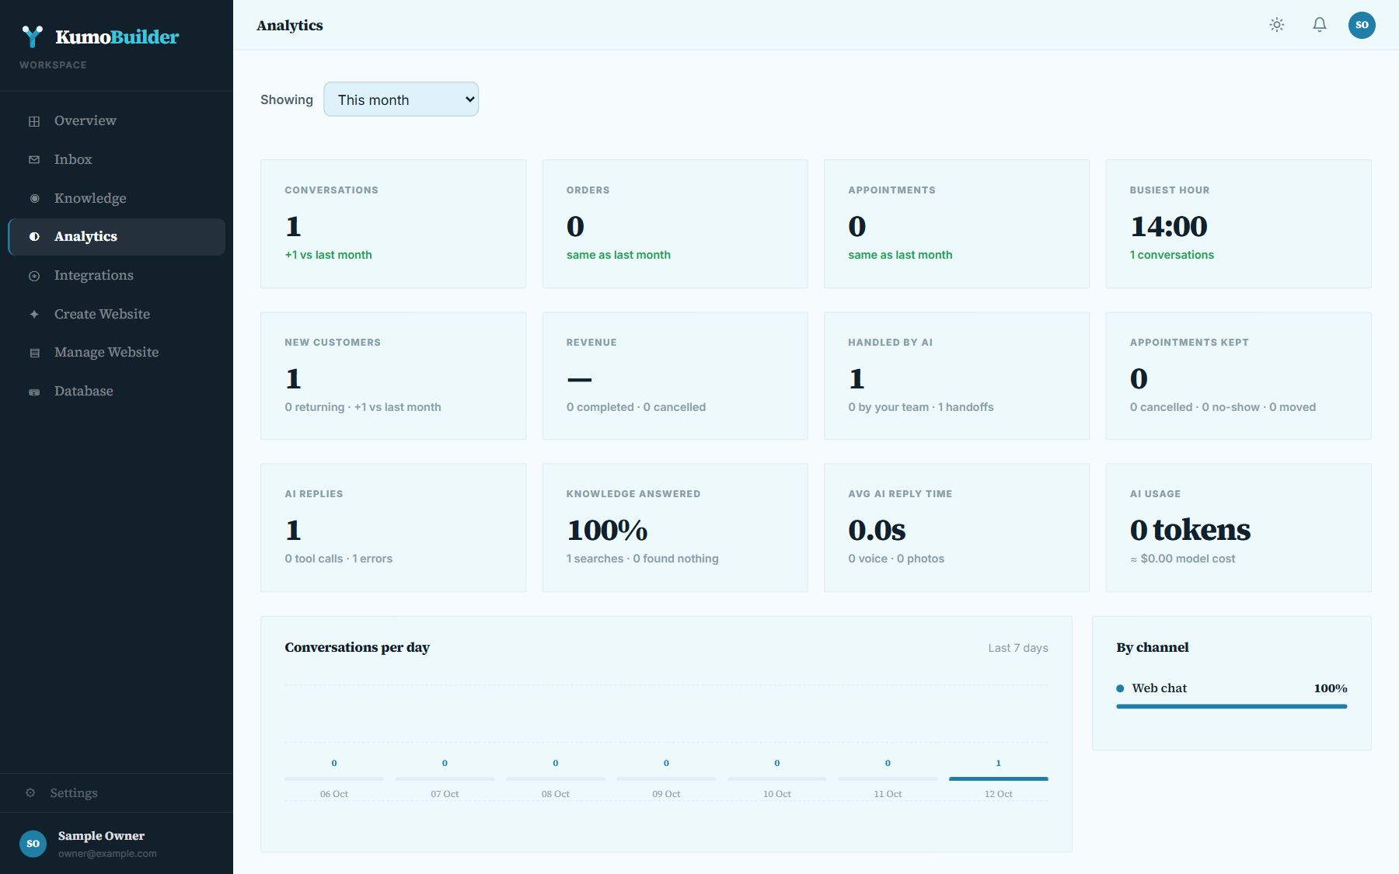Click the 12 Oct bar in chart
Screen dimensions: 1399x874
[998, 778]
